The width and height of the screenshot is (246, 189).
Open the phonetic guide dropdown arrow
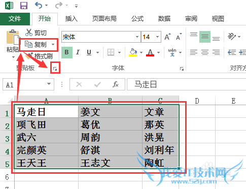[x=181, y=52]
